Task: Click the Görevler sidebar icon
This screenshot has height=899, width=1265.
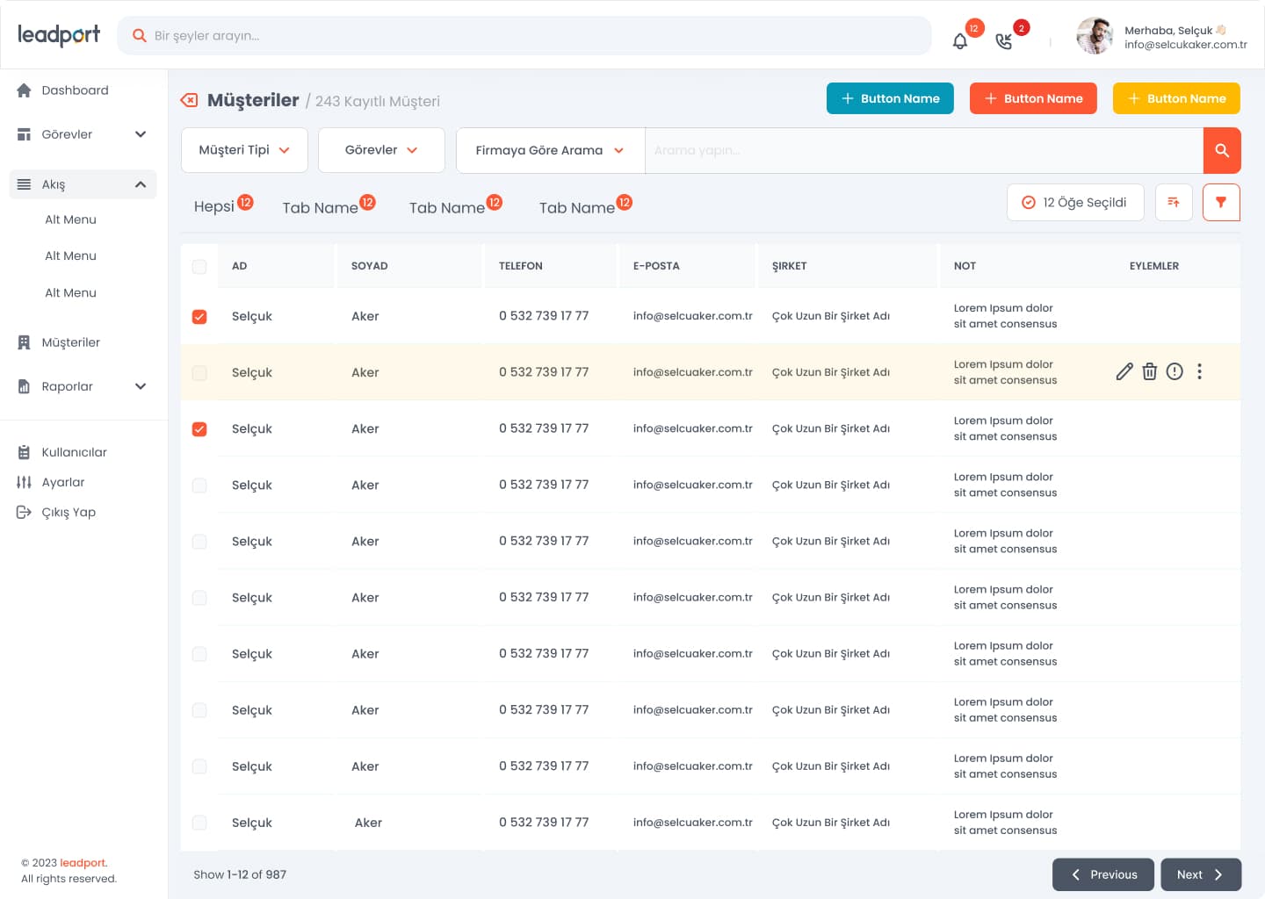Action: pyautogui.click(x=24, y=134)
